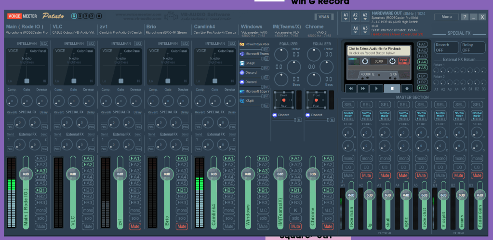Click the Voicemeeter logo badge
493x240 pixels.
click(x=22, y=16)
